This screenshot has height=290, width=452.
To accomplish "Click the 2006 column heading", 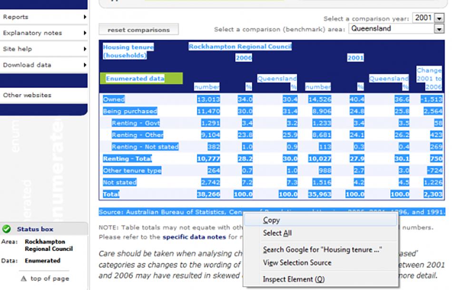I will pos(244,58).
